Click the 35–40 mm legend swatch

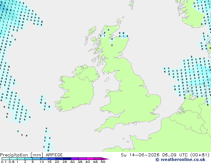82,159
